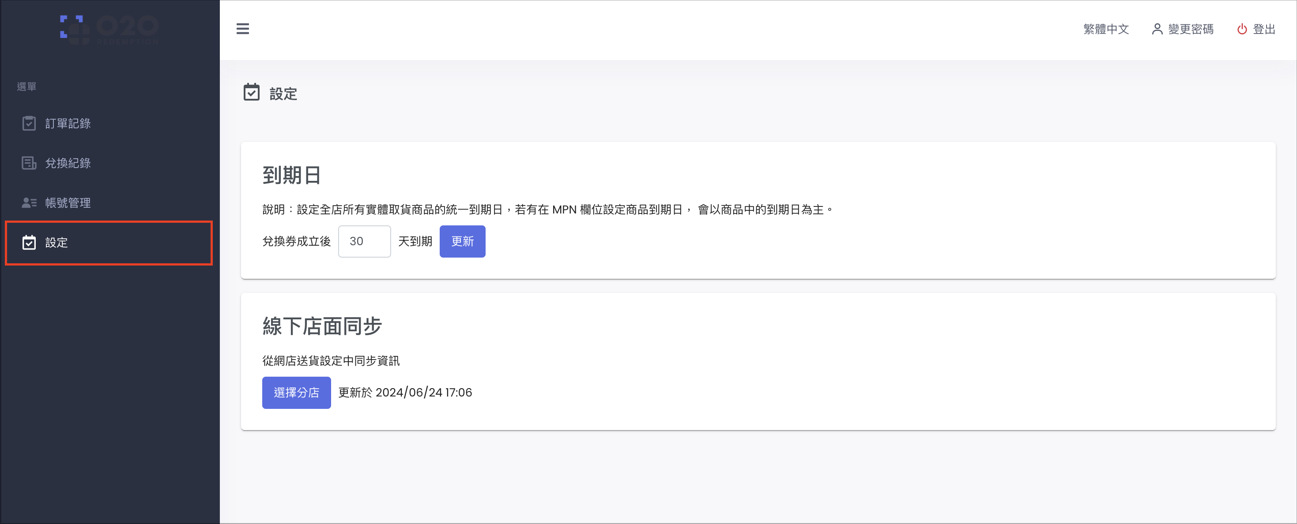Screen dimensions: 1297x524
Task: Click the 帳號管理 user icon
Action: coord(29,202)
